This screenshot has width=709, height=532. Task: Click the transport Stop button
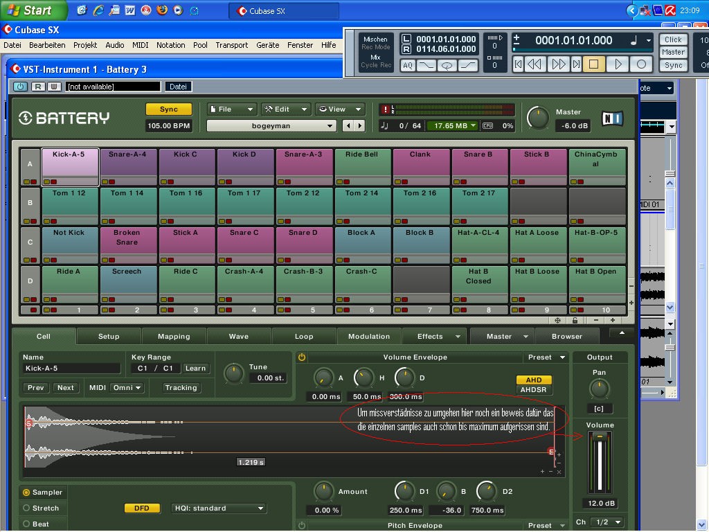pyautogui.click(x=593, y=64)
